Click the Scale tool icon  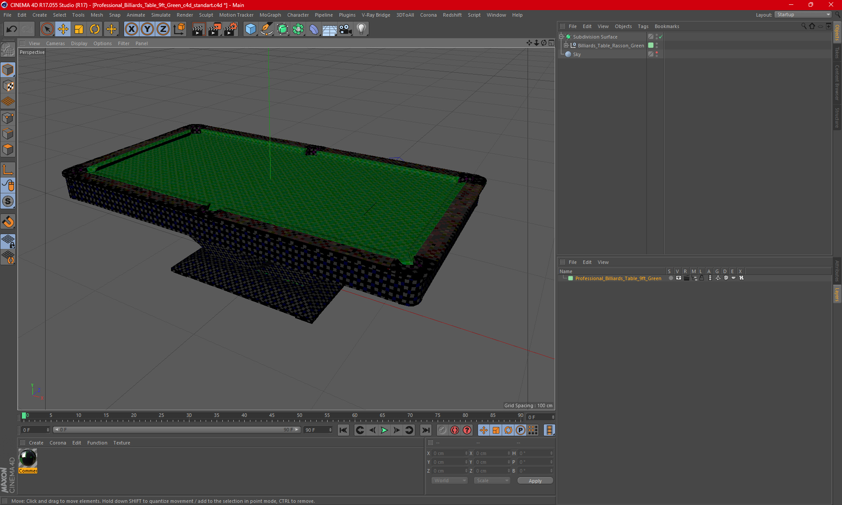79,29
